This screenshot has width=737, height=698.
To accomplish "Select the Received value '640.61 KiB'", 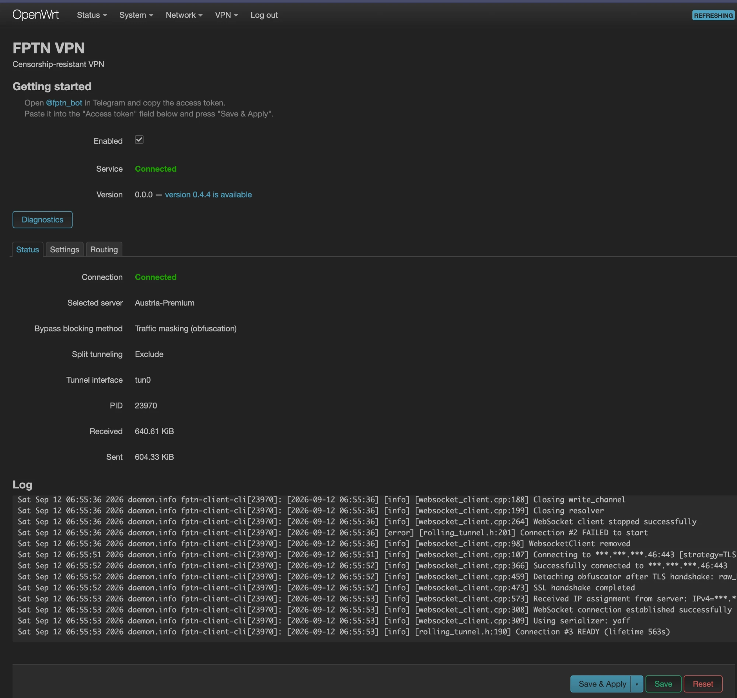I will click(154, 431).
